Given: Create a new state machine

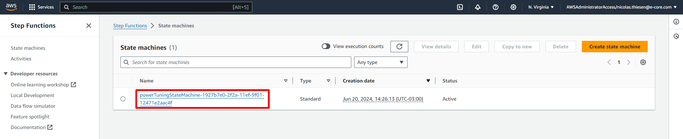Looking at the screenshot, I should pos(615,47).
